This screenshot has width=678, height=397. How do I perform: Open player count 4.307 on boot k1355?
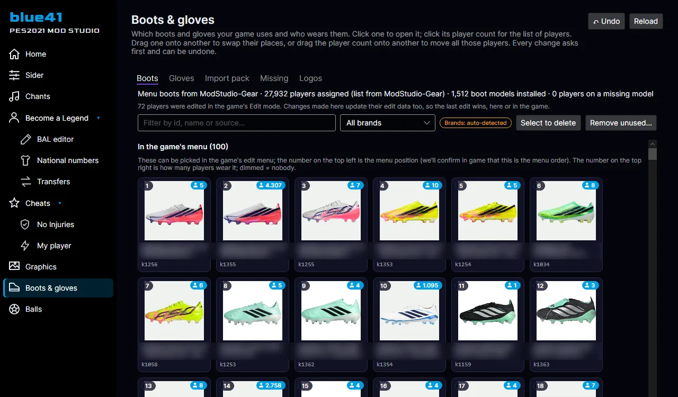270,185
